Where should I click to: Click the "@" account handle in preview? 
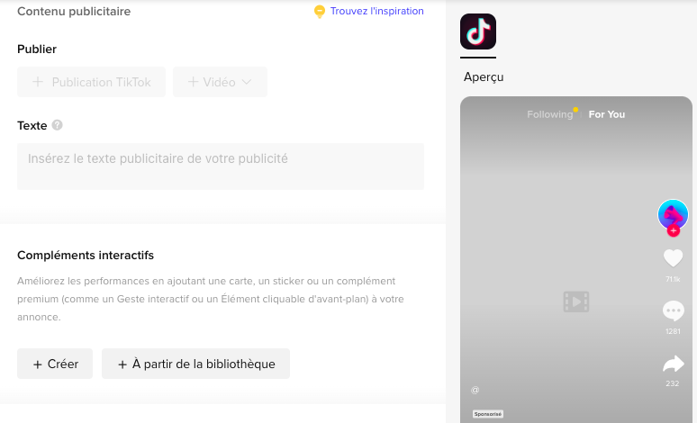[x=475, y=390]
